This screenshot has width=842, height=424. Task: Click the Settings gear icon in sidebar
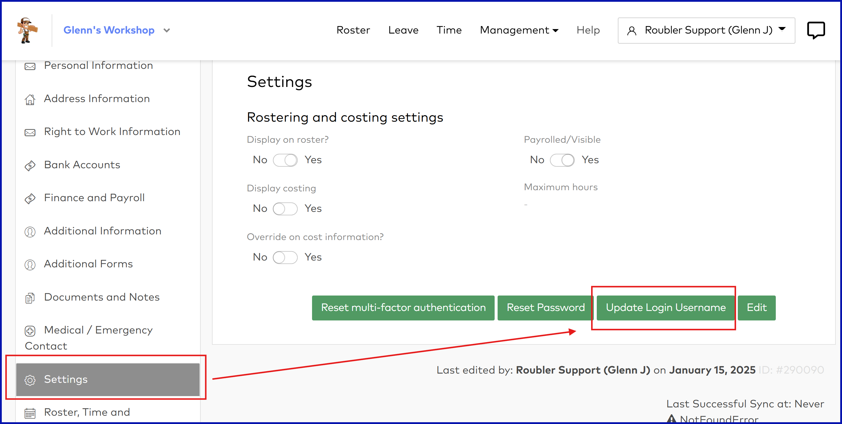(x=30, y=380)
